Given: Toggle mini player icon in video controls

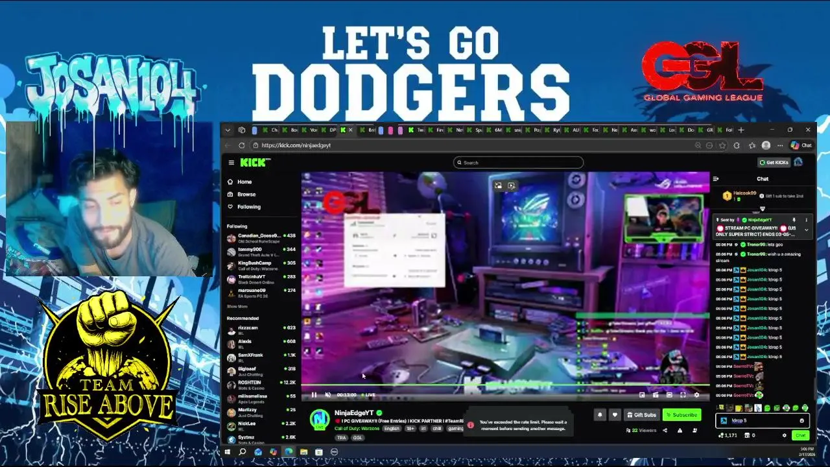Looking at the screenshot, I should click(x=642, y=394).
